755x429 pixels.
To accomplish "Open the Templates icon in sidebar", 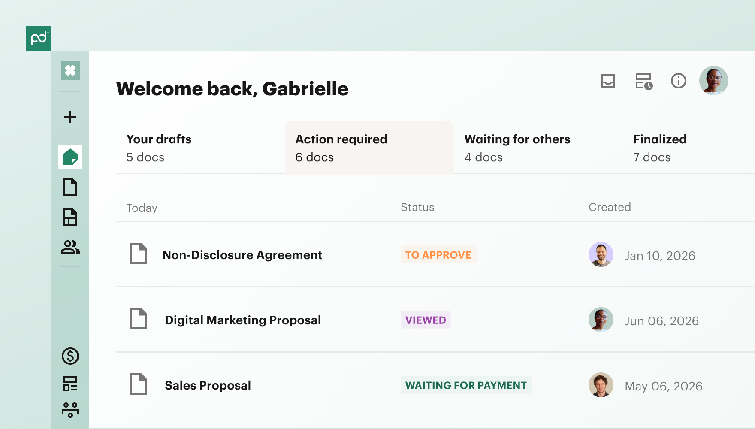I will pyautogui.click(x=70, y=217).
